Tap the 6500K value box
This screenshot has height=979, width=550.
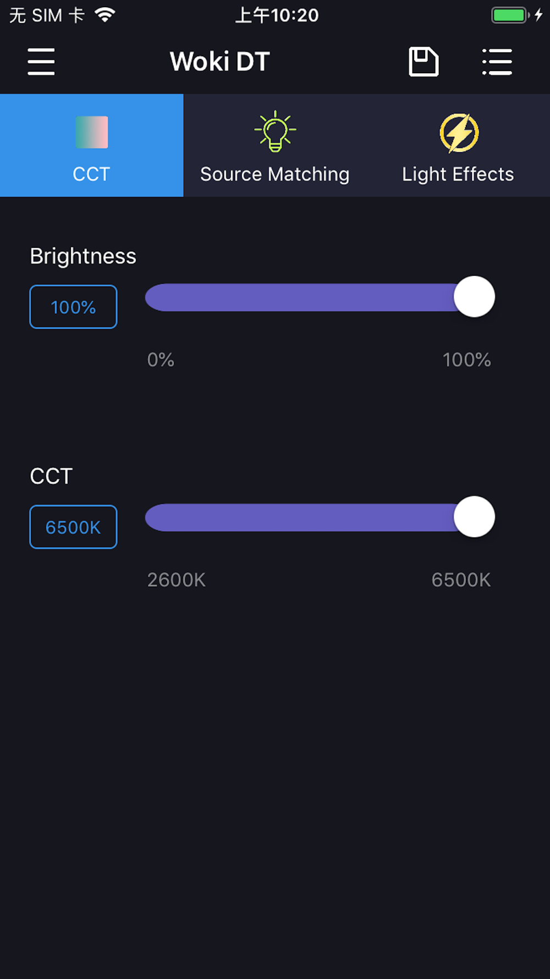tap(73, 527)
